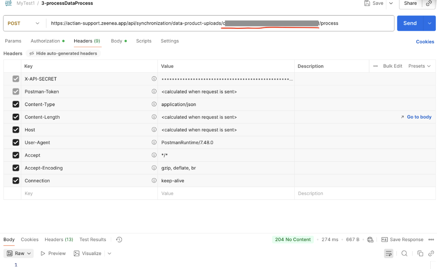
Task: Open the Settings tab
Action: tap(170, 41)
